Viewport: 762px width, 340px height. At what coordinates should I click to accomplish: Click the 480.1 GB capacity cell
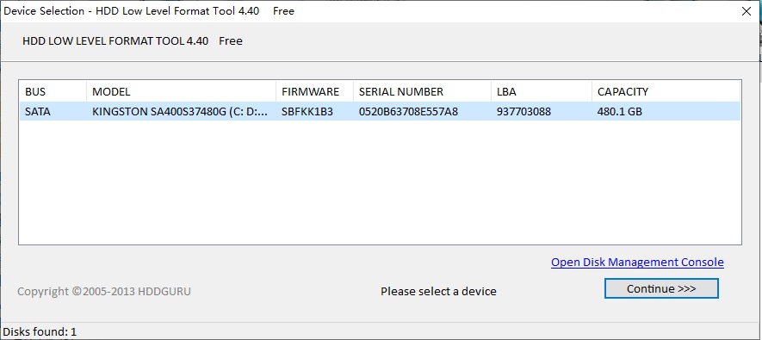620,112
